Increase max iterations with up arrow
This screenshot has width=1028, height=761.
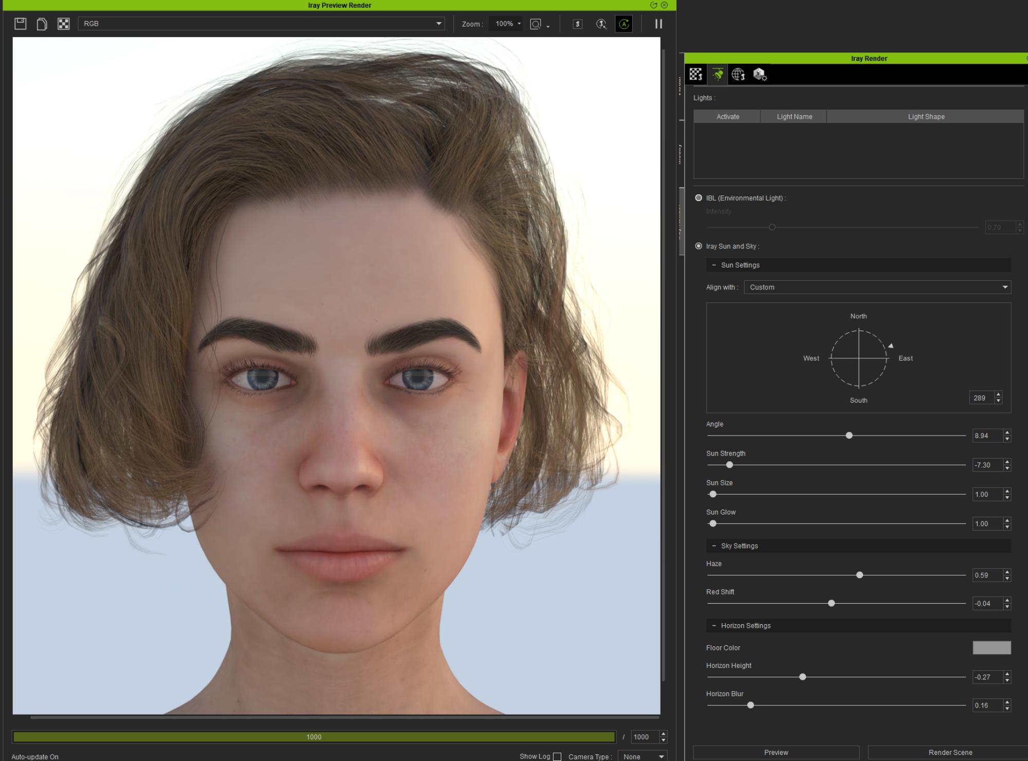pos(663,734)
